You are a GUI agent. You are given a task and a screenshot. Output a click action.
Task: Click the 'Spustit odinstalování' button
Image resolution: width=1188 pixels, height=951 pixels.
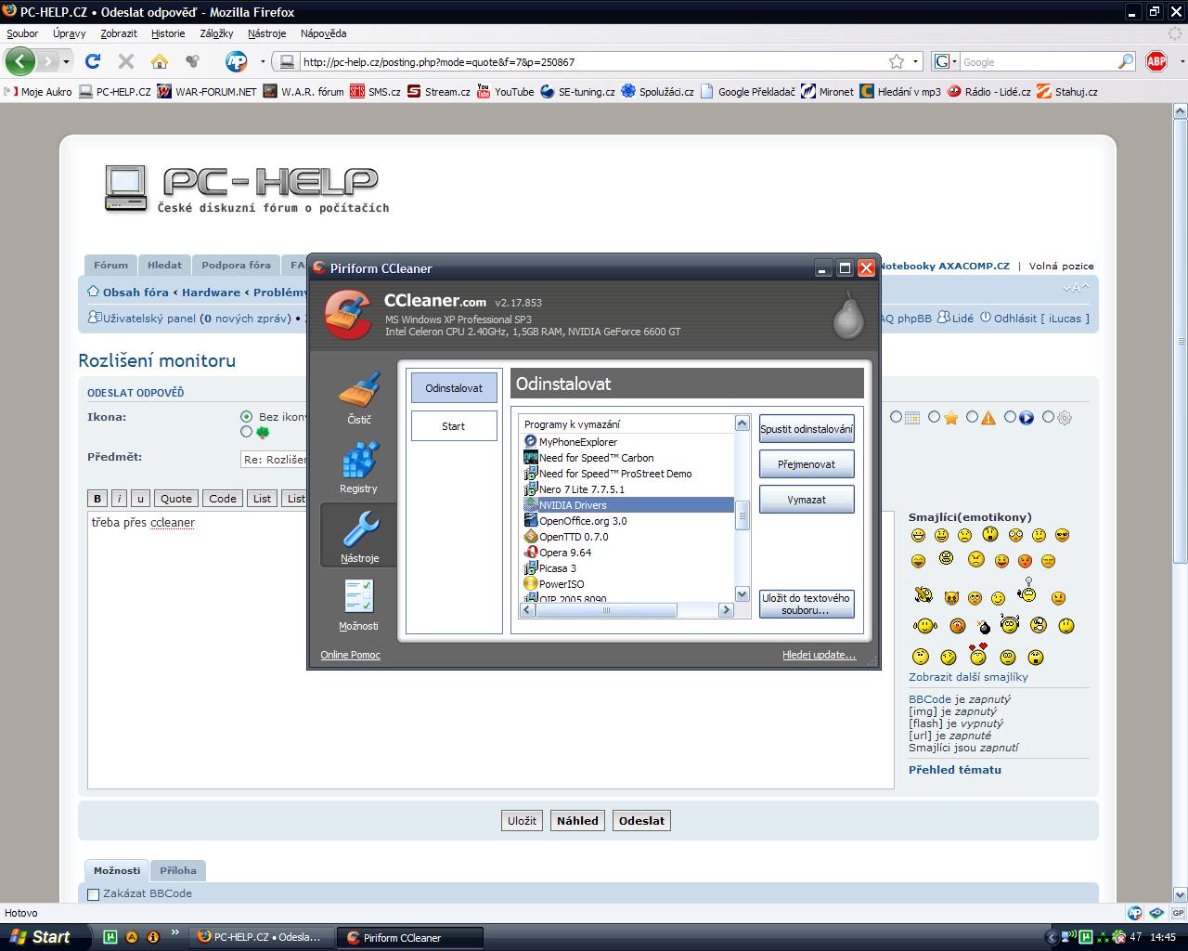click(x=807, y=429)
